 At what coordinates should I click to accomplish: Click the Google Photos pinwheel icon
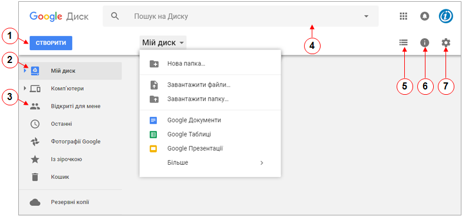(x=35, y=142)
